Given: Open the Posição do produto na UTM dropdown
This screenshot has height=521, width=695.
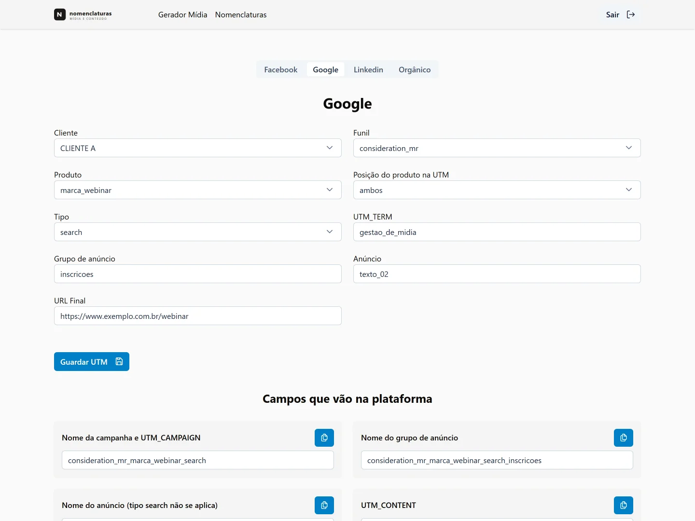Looking at the screenshot, I should click(x=497, y=190).
